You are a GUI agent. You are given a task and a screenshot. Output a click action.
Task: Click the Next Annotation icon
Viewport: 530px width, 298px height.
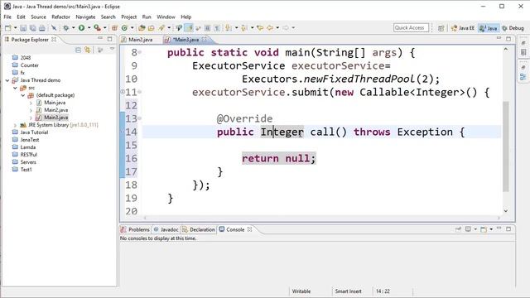229,28
